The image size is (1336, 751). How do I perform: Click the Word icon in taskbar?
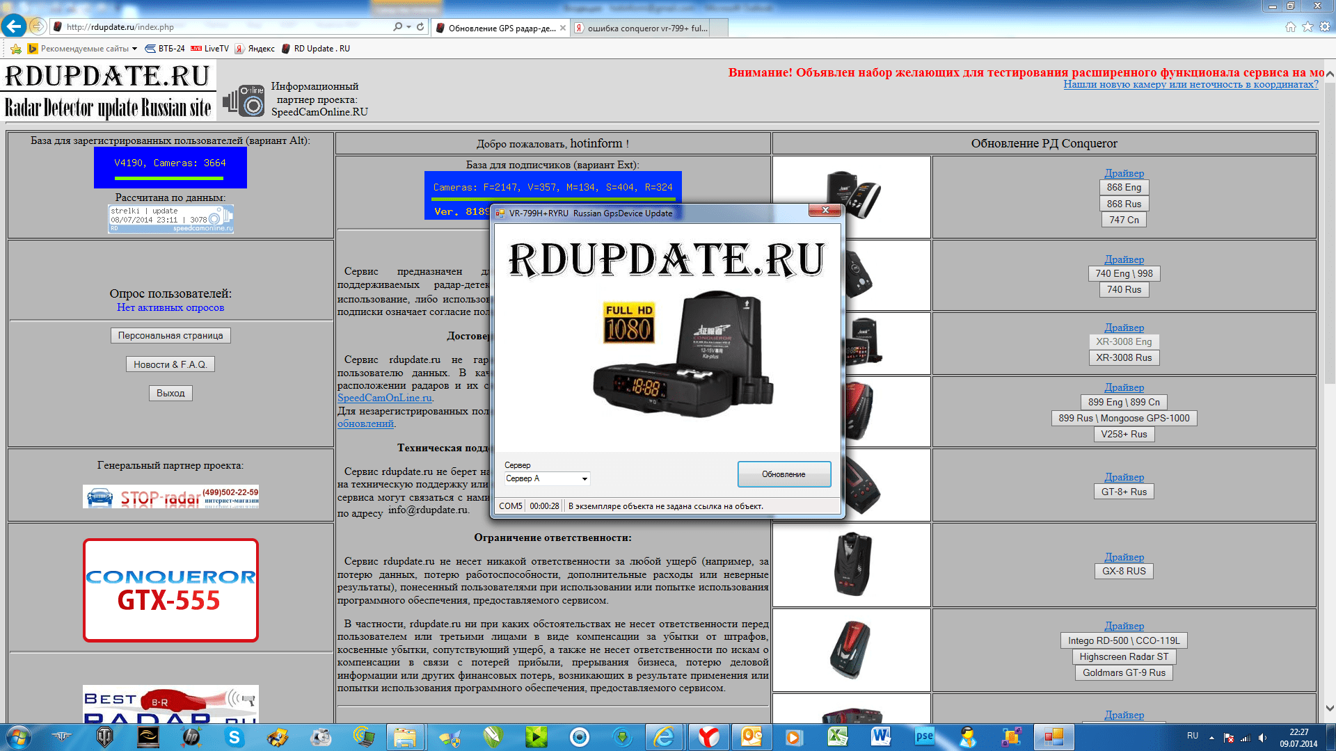(880, 737)
